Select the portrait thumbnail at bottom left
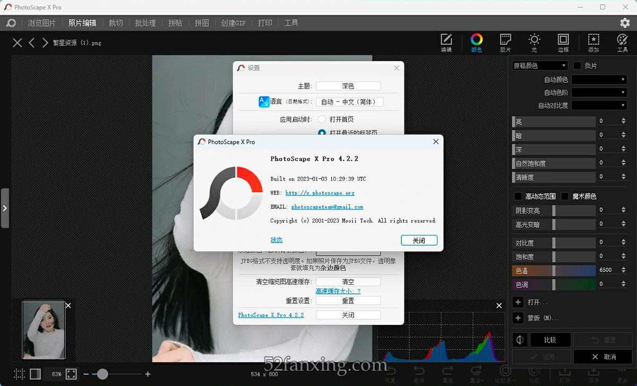The image size is (637, 386). tap(44, 330)
